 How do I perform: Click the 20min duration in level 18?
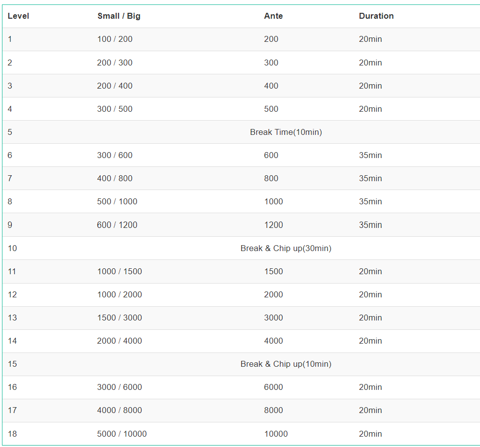(370, 434)
